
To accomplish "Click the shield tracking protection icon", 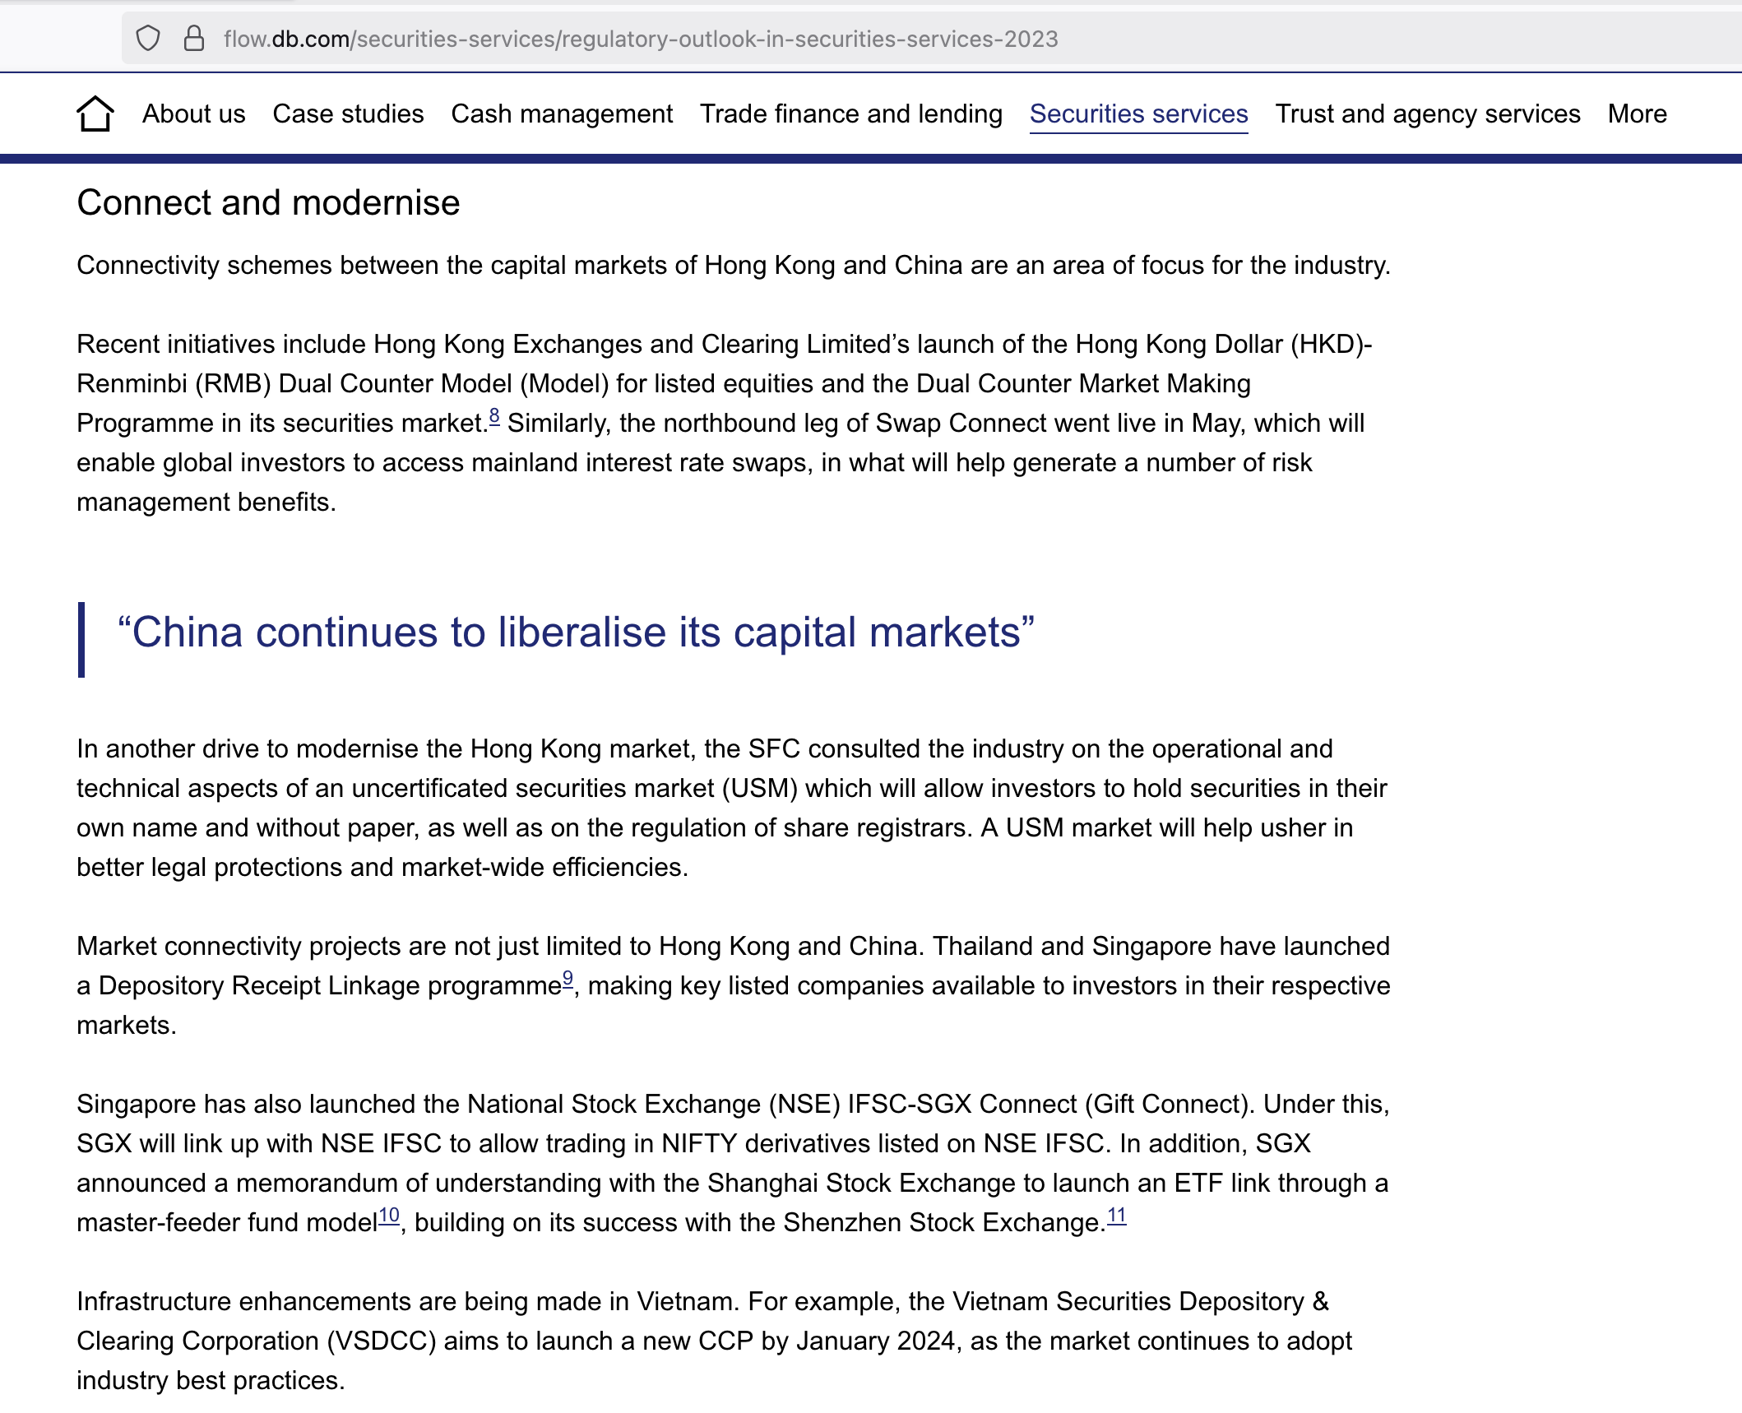I will [x=148, y=39].
